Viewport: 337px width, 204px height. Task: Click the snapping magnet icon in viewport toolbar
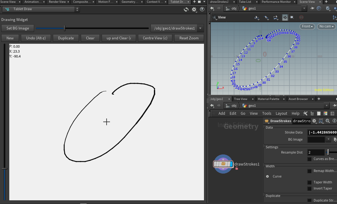(285, 18)
